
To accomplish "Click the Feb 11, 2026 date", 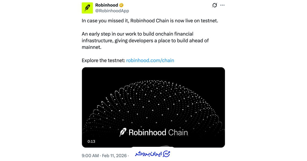I will (x=114, y=155).
